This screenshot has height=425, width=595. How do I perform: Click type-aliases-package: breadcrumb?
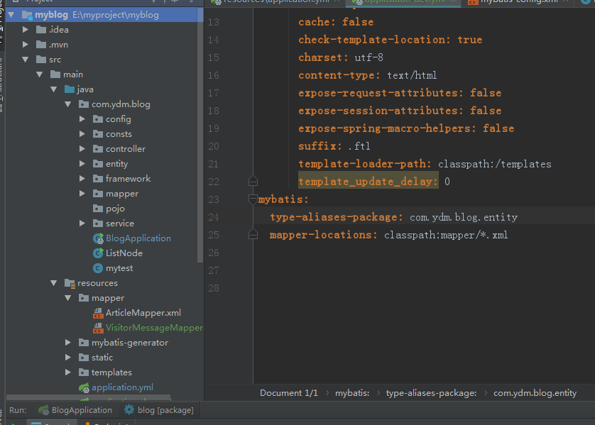(431, 393)
